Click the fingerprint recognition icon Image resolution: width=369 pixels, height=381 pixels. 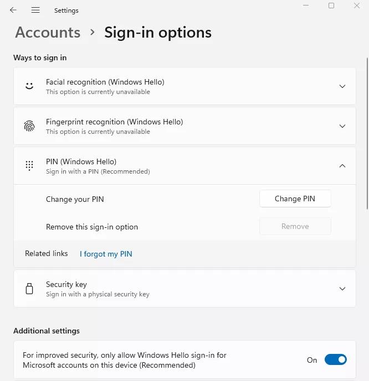tap(29, 126)
